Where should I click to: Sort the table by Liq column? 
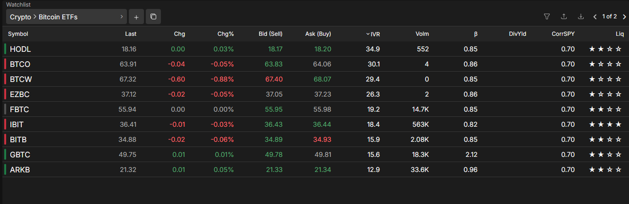click(x=619, y=34)
